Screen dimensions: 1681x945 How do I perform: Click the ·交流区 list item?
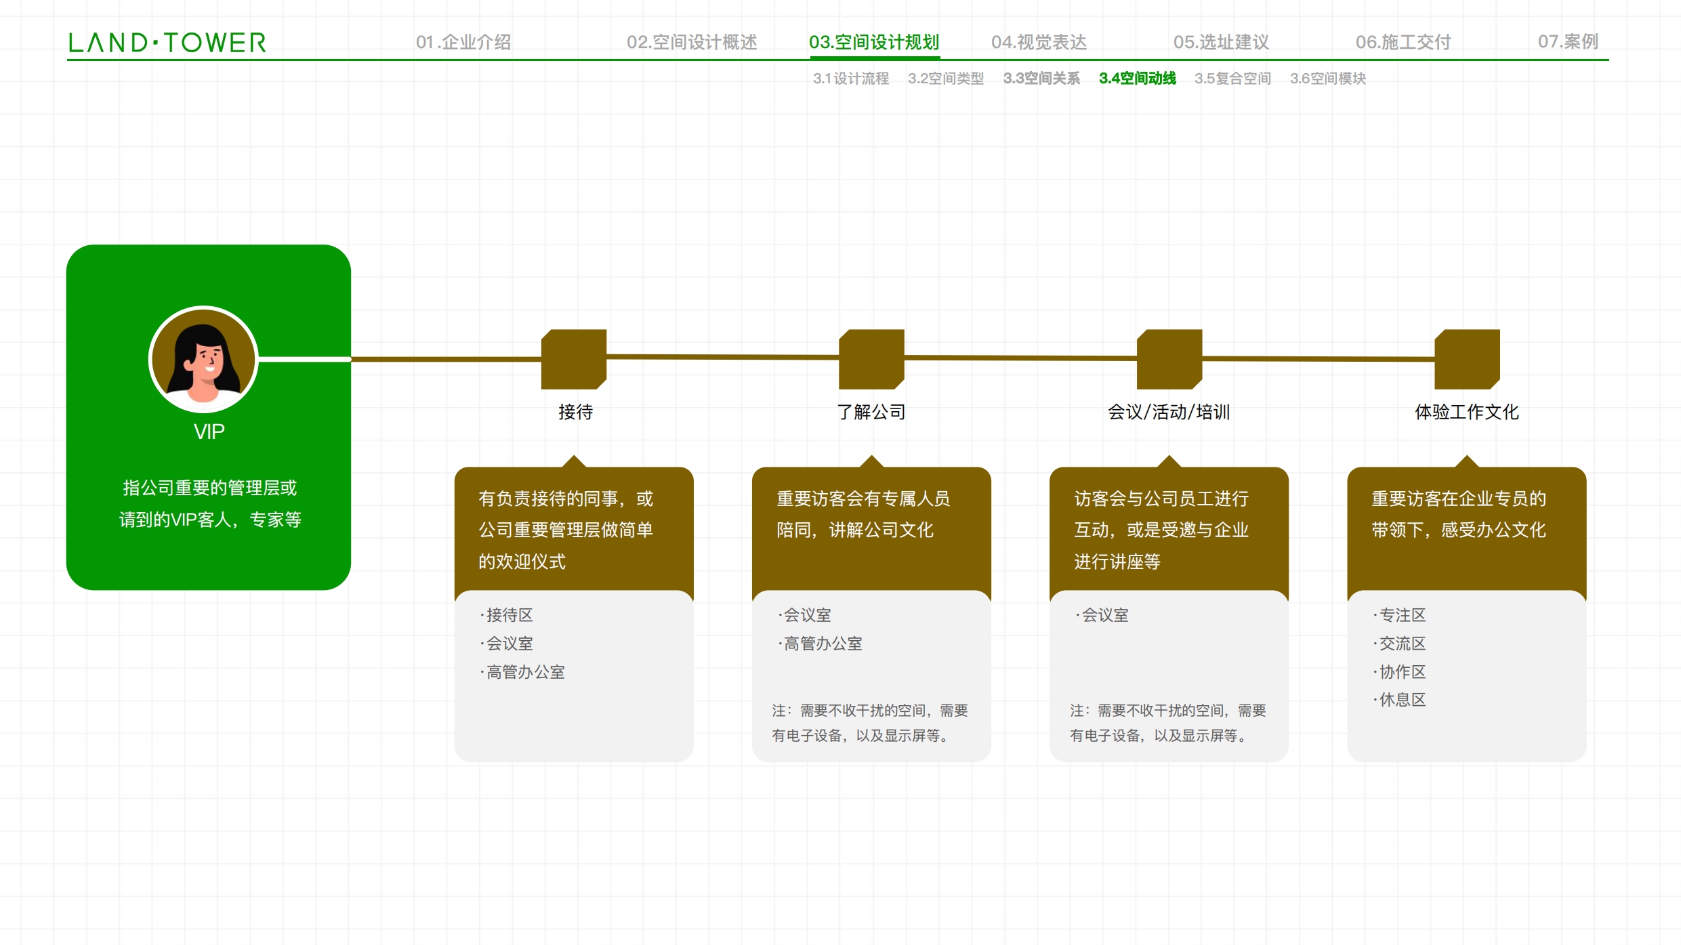point(1399,644)
